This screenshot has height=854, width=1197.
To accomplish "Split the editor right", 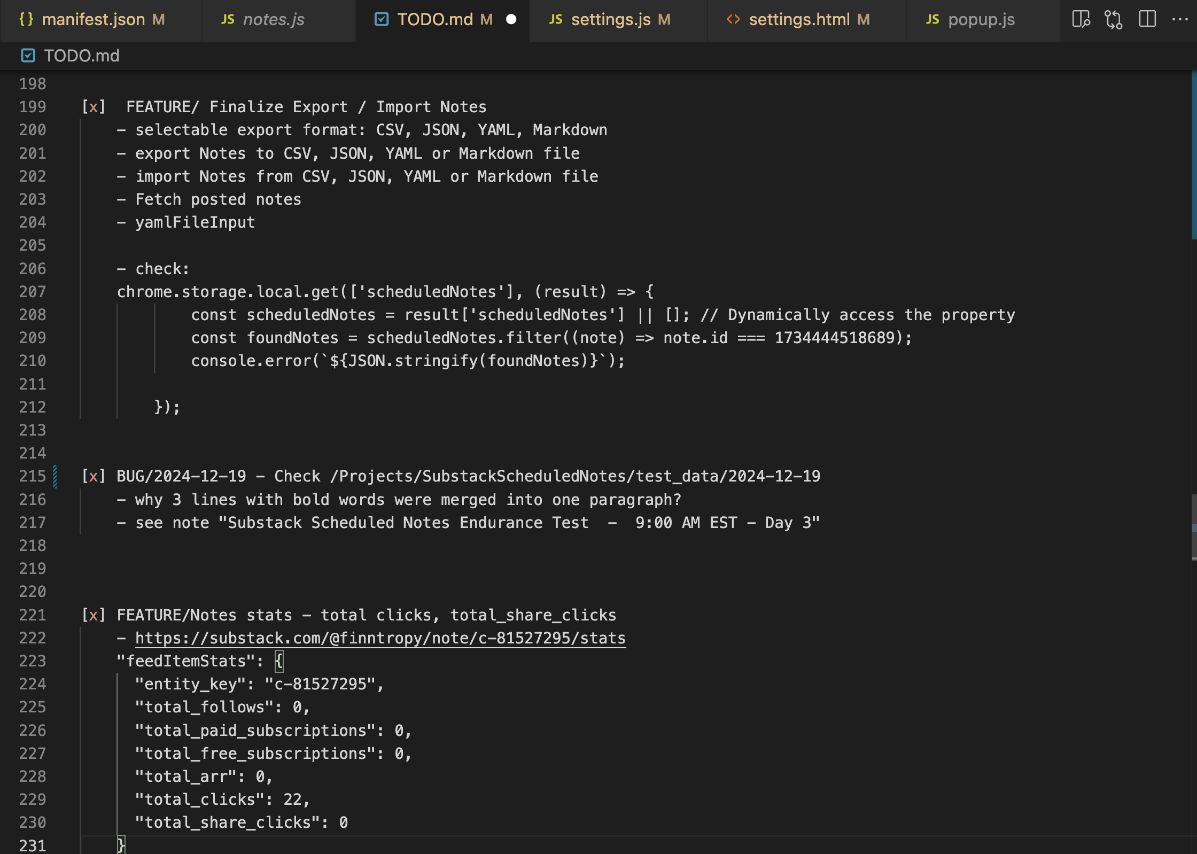I will (1147, 20).
